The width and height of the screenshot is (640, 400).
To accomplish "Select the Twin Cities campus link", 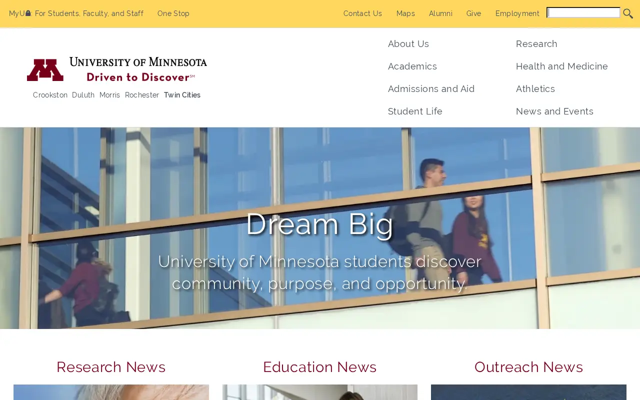I will pos(182,95).
